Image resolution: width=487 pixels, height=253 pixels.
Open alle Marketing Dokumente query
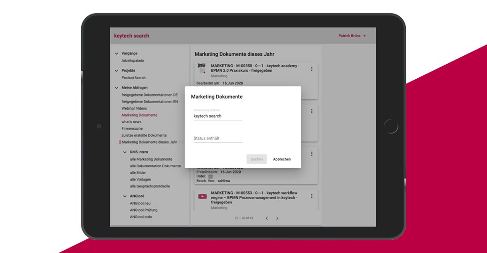tap(151, 159)
